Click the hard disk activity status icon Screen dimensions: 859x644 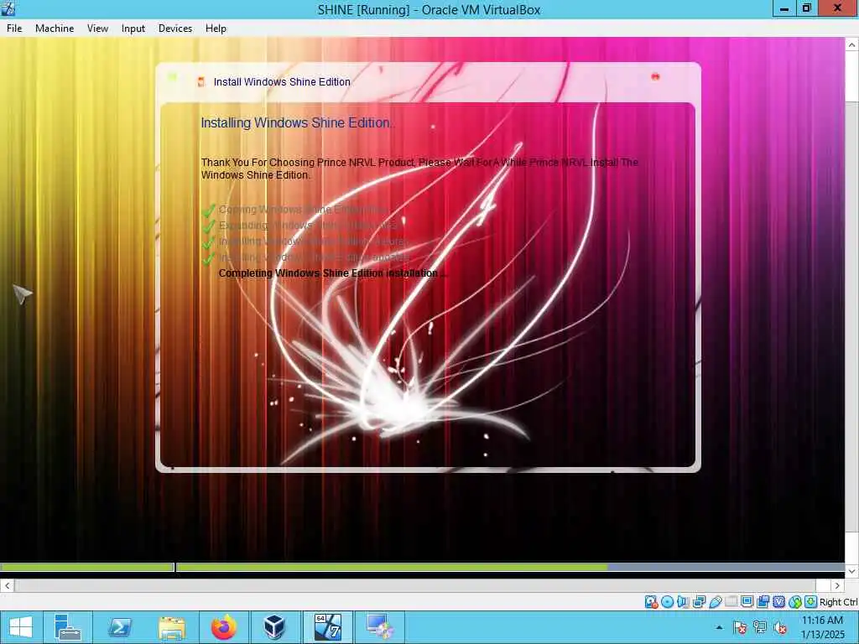[651, 602]
